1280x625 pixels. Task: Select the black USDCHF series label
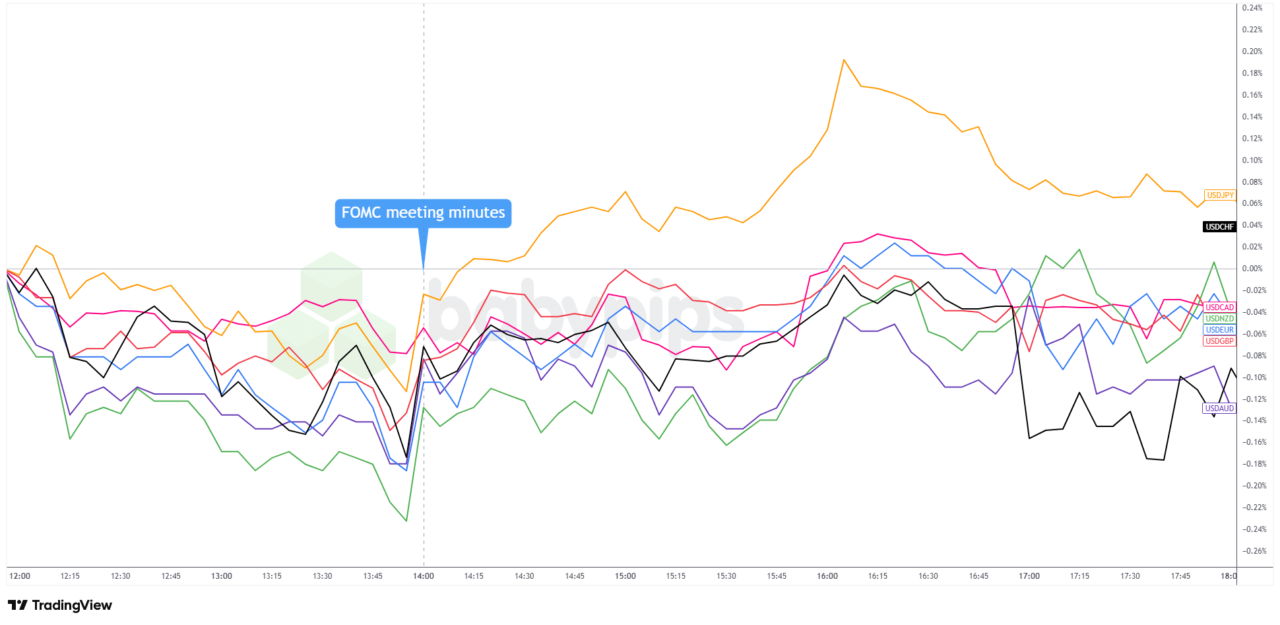(1219, 227)
